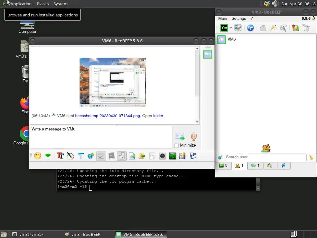Click the write message envelope with pencil icon
Viewport: 317px width, 238px height.
[x=273, y=28]
